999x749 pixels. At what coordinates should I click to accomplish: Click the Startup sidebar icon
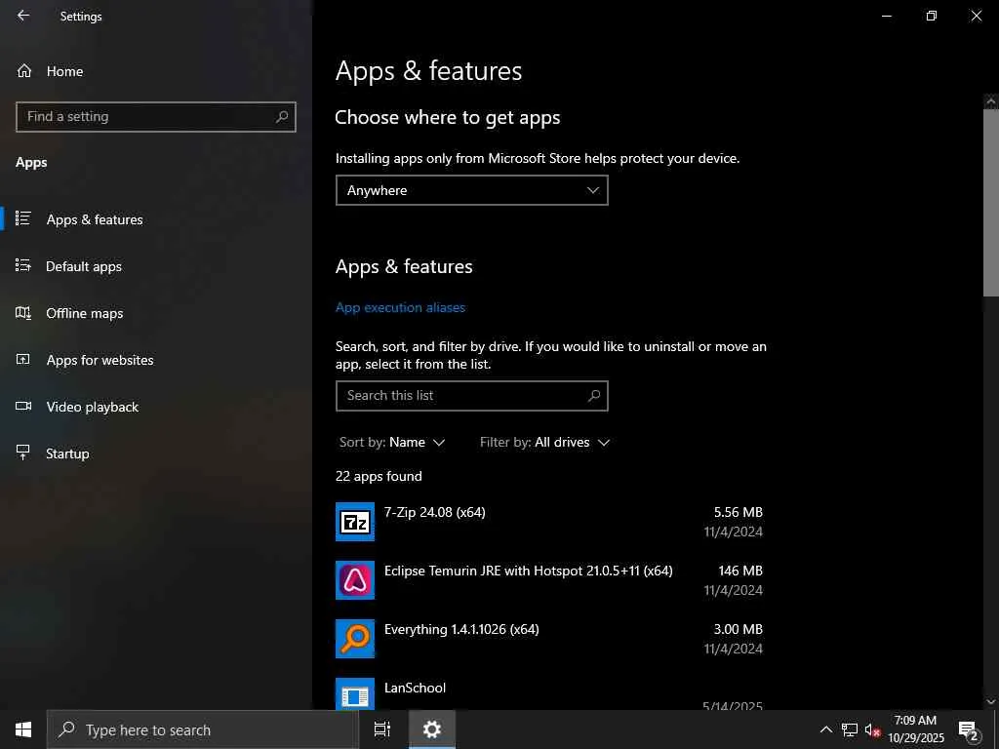[23, 453]
